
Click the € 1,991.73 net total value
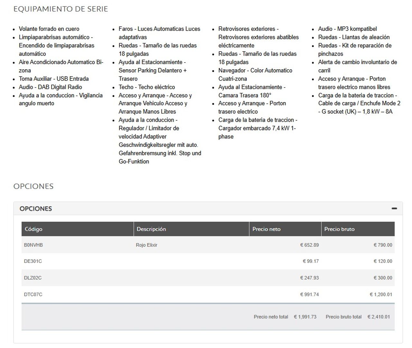click(305, 317)
